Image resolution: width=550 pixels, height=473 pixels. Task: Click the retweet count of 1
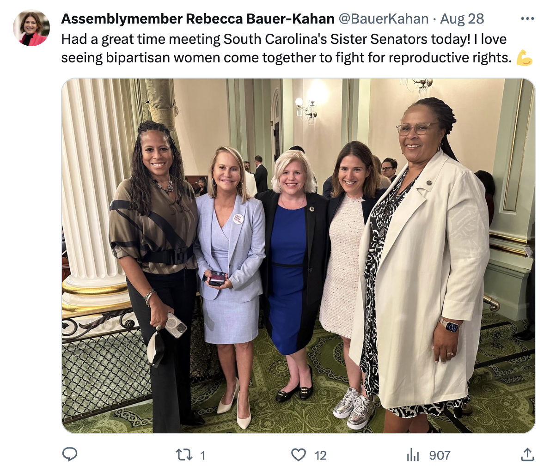click(202, 455)
